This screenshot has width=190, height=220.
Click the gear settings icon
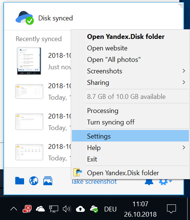[x=165, y=182]
